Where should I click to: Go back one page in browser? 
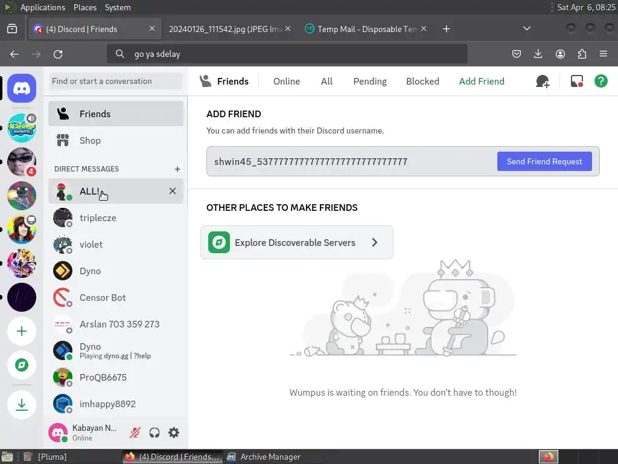click(x=14, y=54)
